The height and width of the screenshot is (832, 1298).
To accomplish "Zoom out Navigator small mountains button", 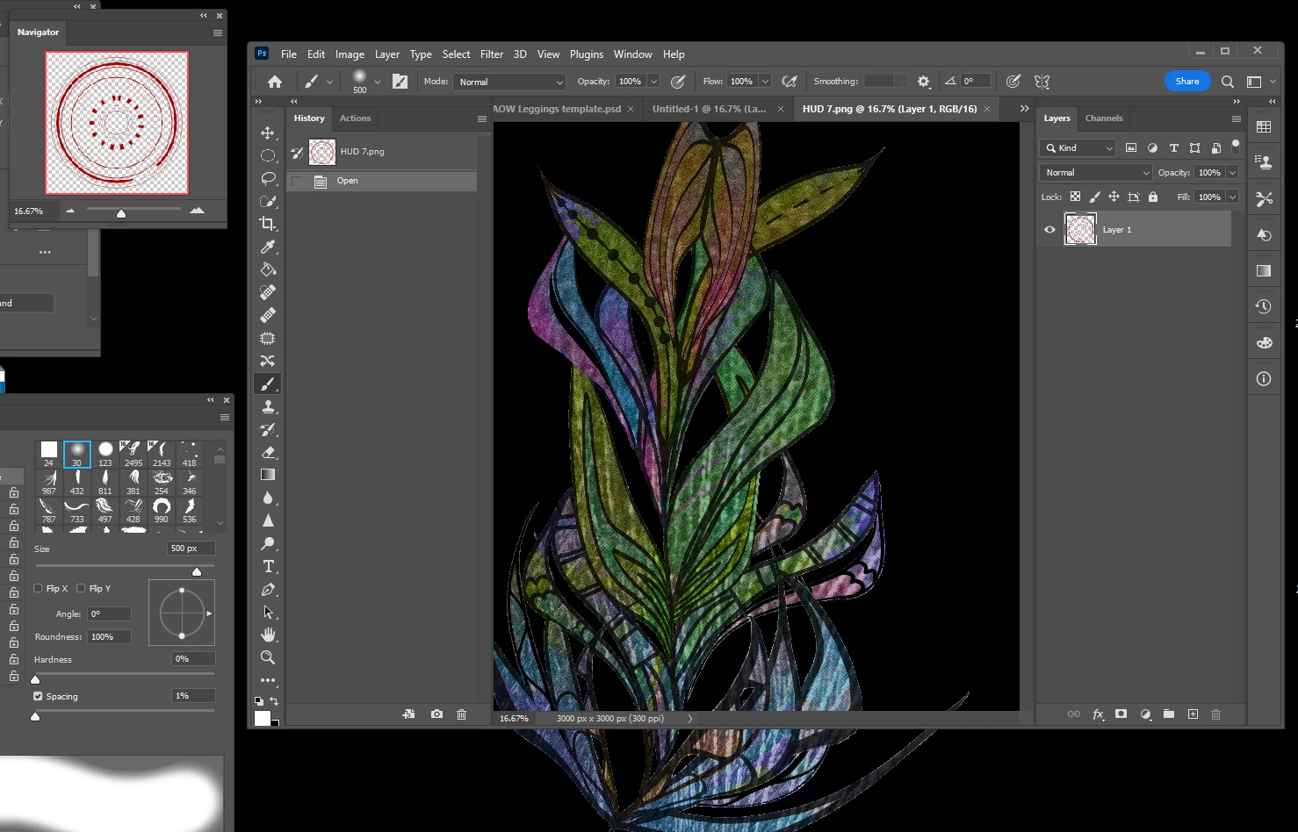I will click(70, 211).
